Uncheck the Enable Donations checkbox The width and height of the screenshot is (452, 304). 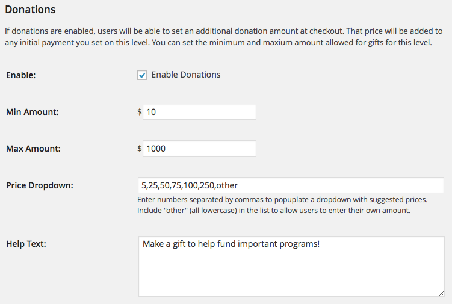click(x=142, y=75)
